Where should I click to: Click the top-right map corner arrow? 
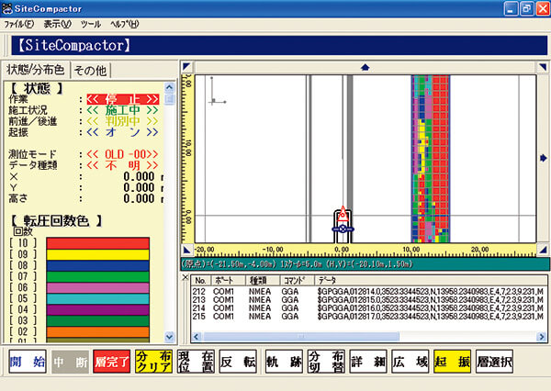(543, 66)
